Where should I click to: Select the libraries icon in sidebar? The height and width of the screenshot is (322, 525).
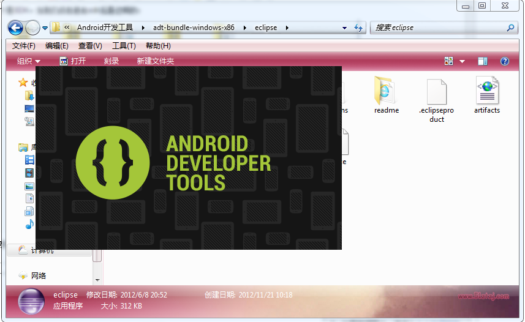pos(23,148)
